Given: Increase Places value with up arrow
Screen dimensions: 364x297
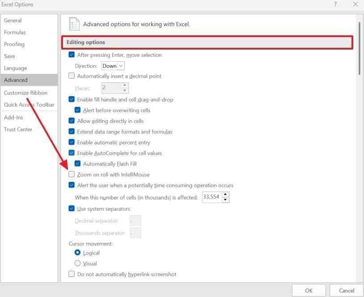Looking at the screenshot, I should 125,85.
